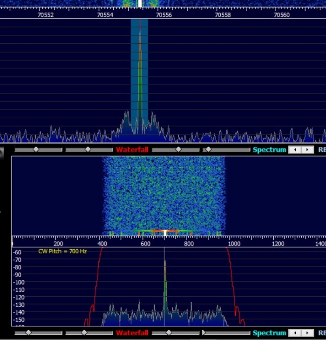Click the lower red Waterfall label
The width and height of the screenshot is (326, 340).
[x=132, y=333]
